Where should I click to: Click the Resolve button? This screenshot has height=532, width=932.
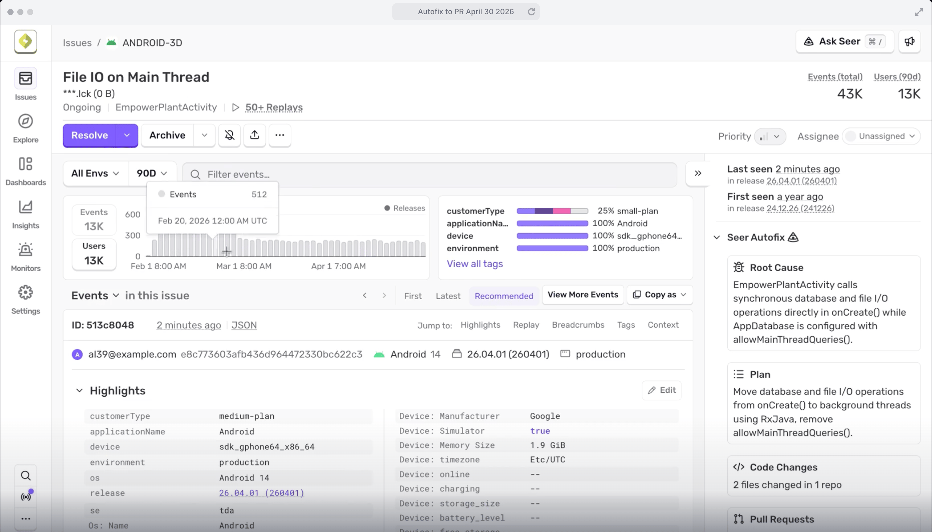pyautogui.click(x=89, y=135)
